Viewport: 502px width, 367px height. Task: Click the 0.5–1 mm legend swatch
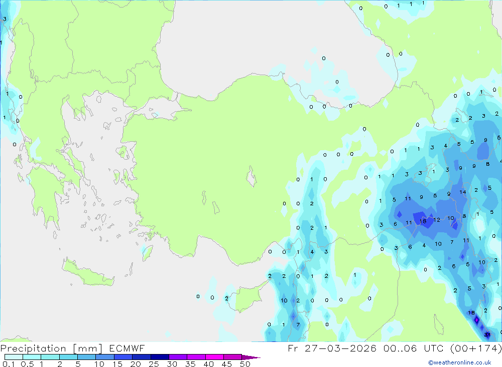pos(32,357)
